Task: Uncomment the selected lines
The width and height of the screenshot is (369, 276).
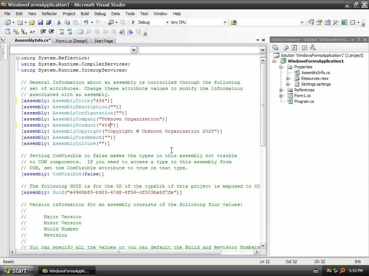Action: [70, 32]
